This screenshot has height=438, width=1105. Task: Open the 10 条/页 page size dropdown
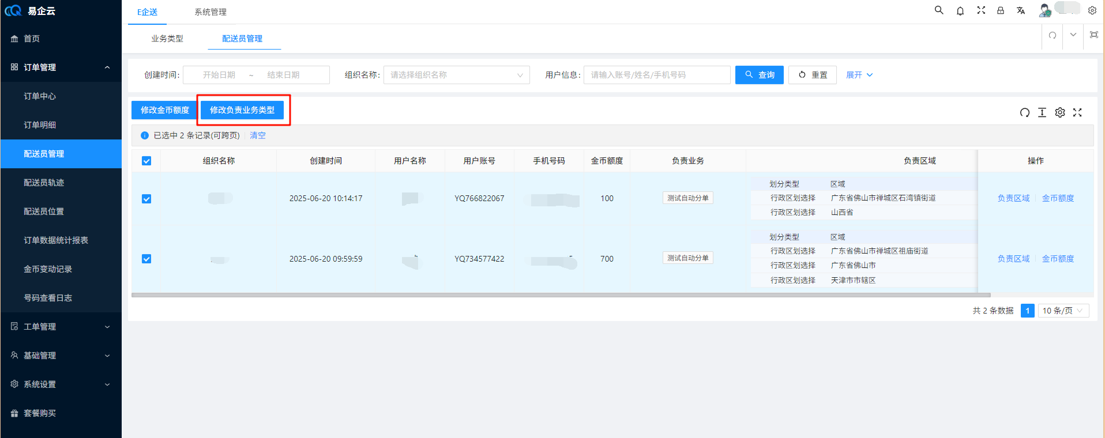[1063, 311]
